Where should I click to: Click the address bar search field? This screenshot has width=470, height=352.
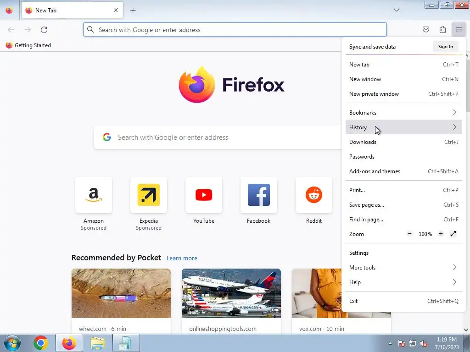(x=235, y=30)
